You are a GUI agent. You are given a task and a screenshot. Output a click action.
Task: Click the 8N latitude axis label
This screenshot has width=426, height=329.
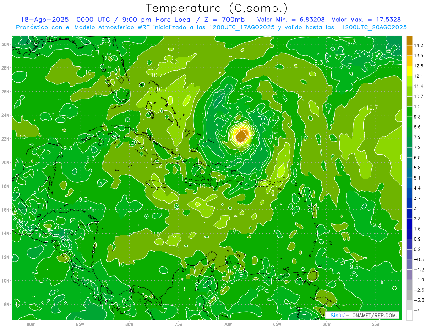[7, 304]
